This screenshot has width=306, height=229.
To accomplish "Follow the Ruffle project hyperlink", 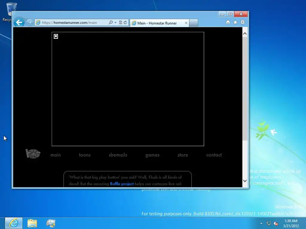I will [x=122, y=184].
